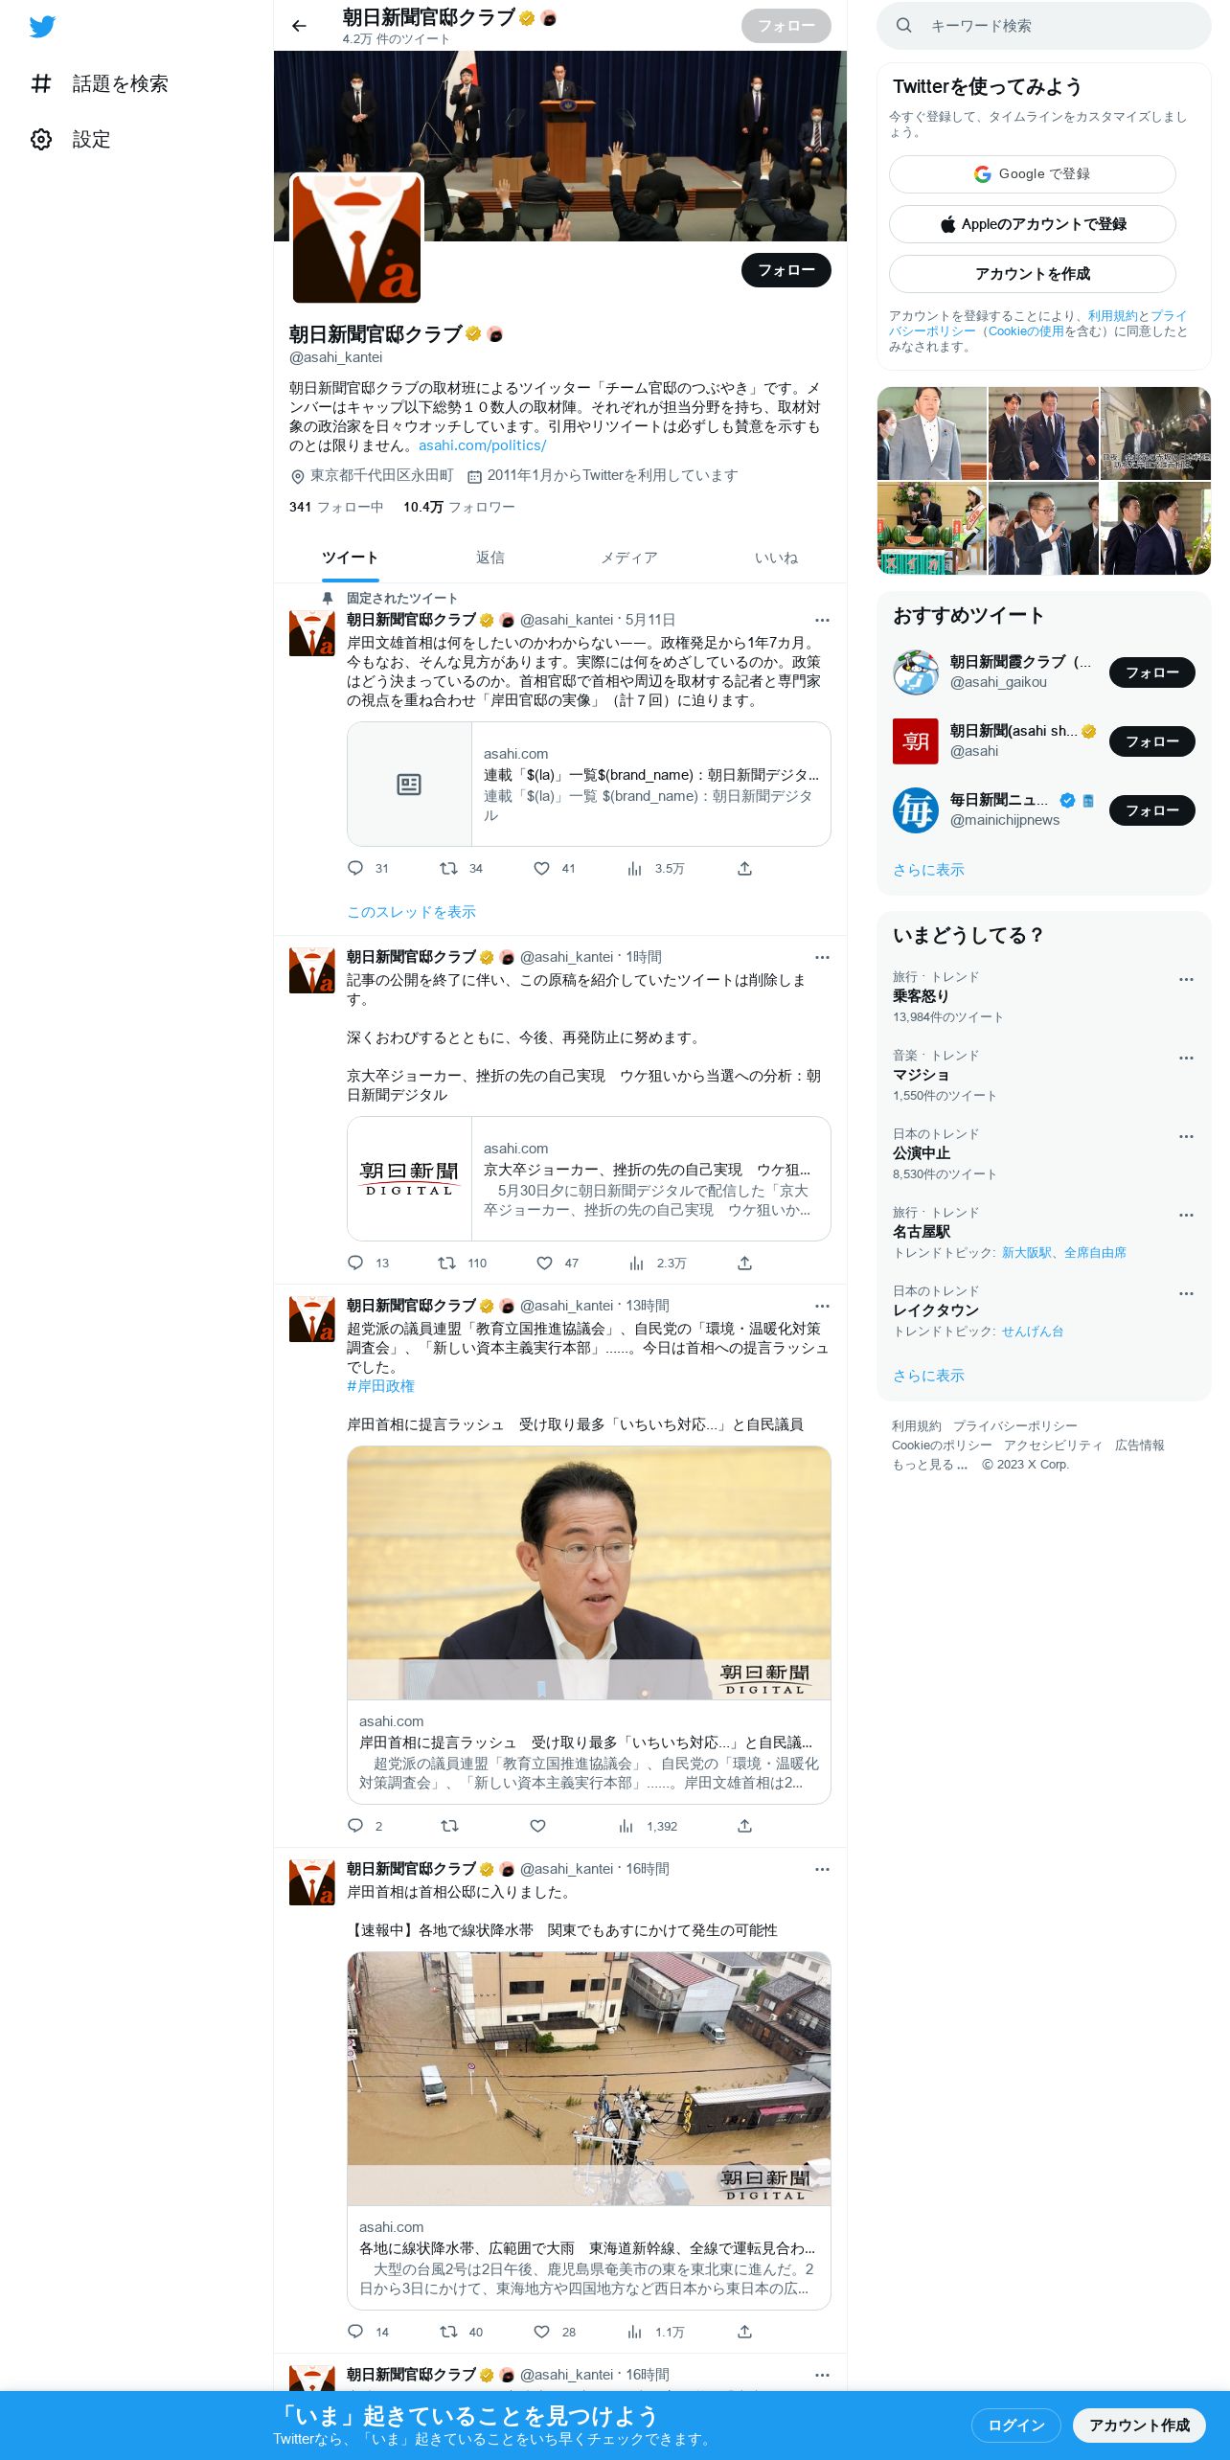
Task: Open the profile avatar image
Action: 356,239
